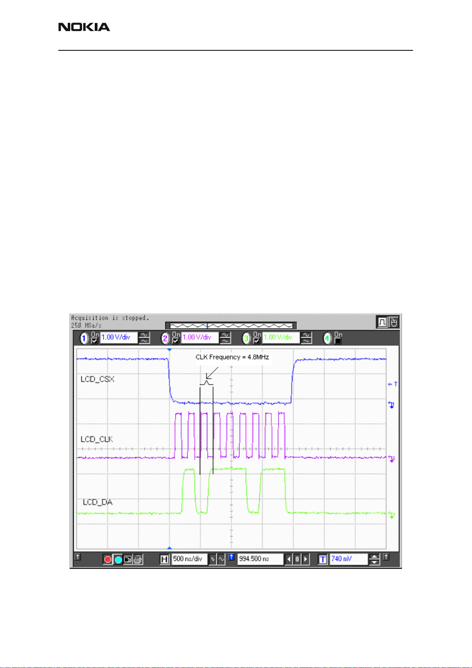Enable the channel 4 On checkbox

pos(338,341)
